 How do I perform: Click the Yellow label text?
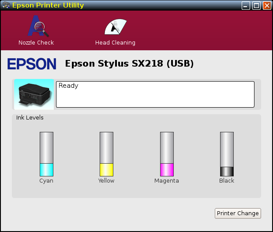(x=106, y=181)
